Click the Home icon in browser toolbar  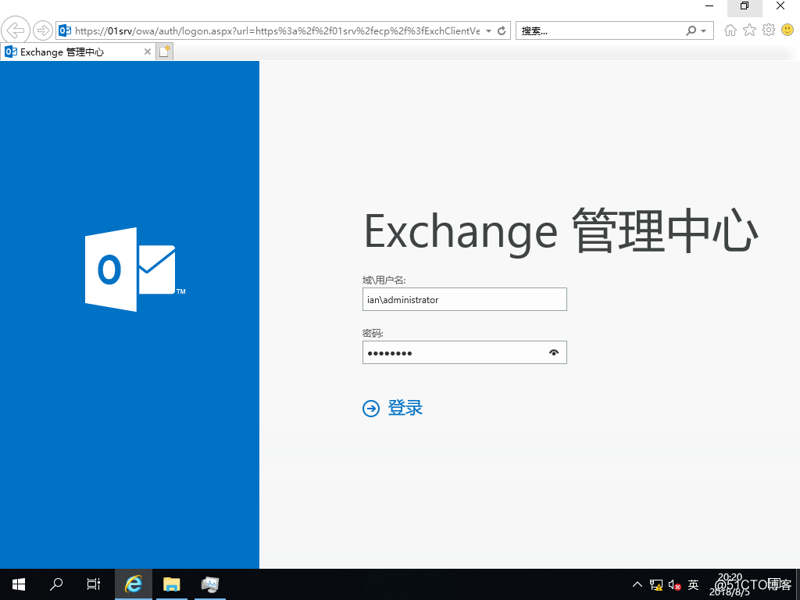[x=730, y=30]
